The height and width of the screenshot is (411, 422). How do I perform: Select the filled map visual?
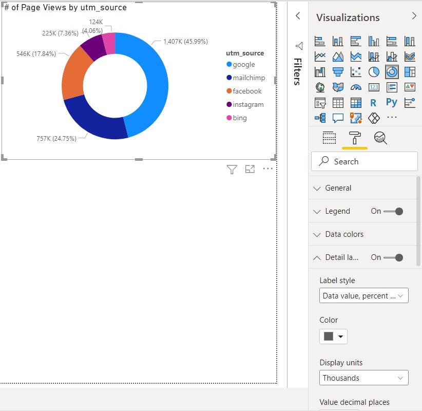click(338, 87)
